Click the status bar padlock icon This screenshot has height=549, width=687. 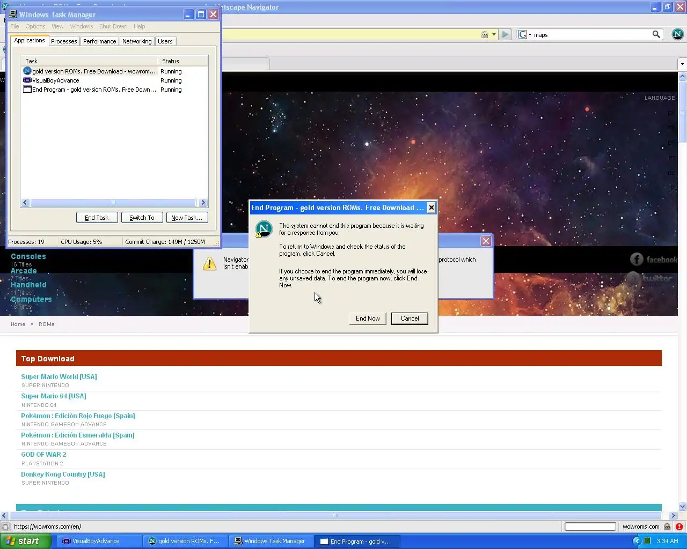pyautogui.click(x=667, y=526)
